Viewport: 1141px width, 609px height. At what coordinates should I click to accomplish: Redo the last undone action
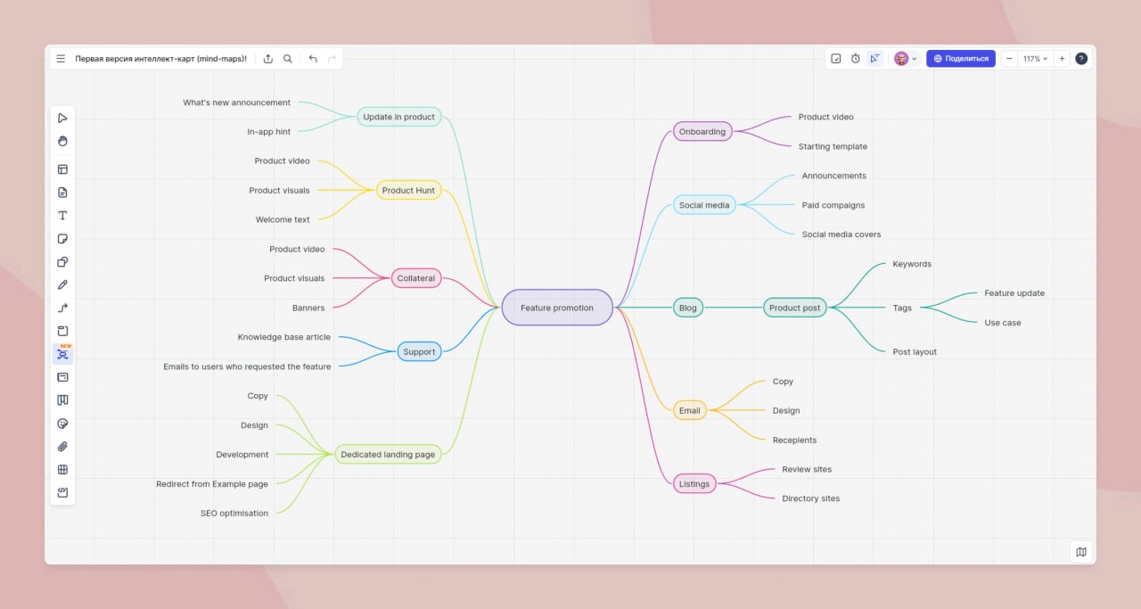pos(332,59)
